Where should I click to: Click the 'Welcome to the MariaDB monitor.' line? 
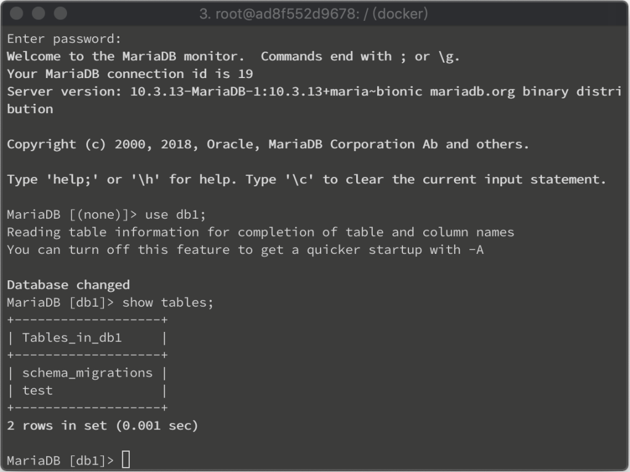(x=126, y=56)
